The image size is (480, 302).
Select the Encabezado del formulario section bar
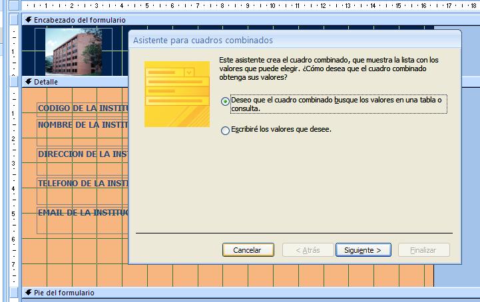(x=250, y=20)
